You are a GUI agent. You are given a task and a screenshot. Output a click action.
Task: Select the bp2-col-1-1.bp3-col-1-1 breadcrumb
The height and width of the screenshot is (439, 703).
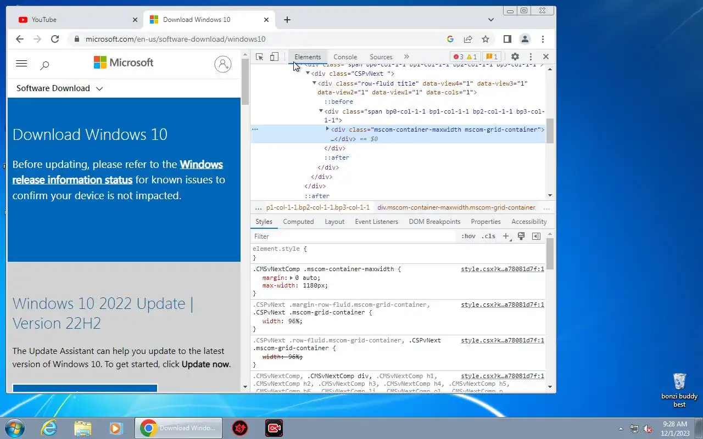click(318, 208)
